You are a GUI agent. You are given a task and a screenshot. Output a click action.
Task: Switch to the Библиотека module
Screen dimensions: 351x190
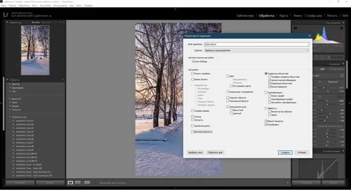245,15
